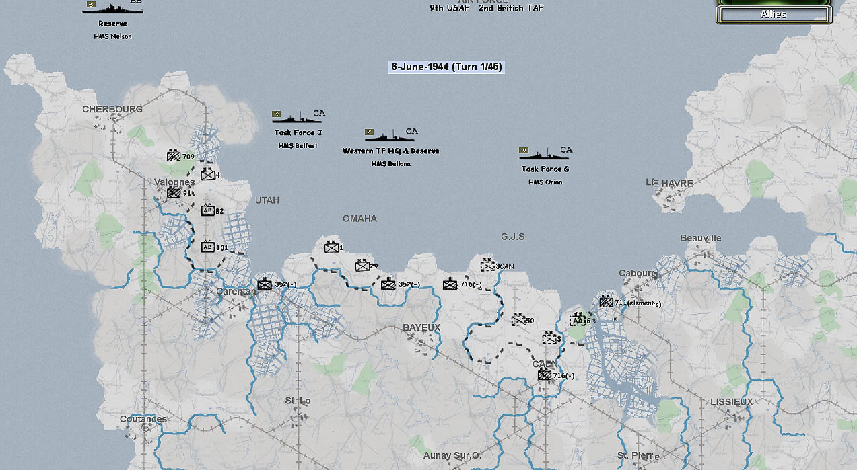Select the coastal 716(-) unit north of Bayeux
The height and width of the screenshot is (470, 857).
tap(450, 284)
